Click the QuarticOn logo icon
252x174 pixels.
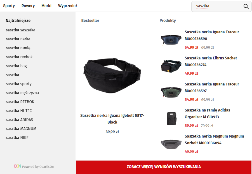pyautogui.click(x=17, y=166)
